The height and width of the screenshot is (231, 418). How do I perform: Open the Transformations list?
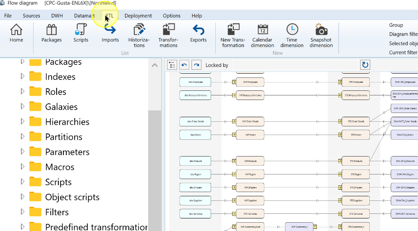[168, 36]
